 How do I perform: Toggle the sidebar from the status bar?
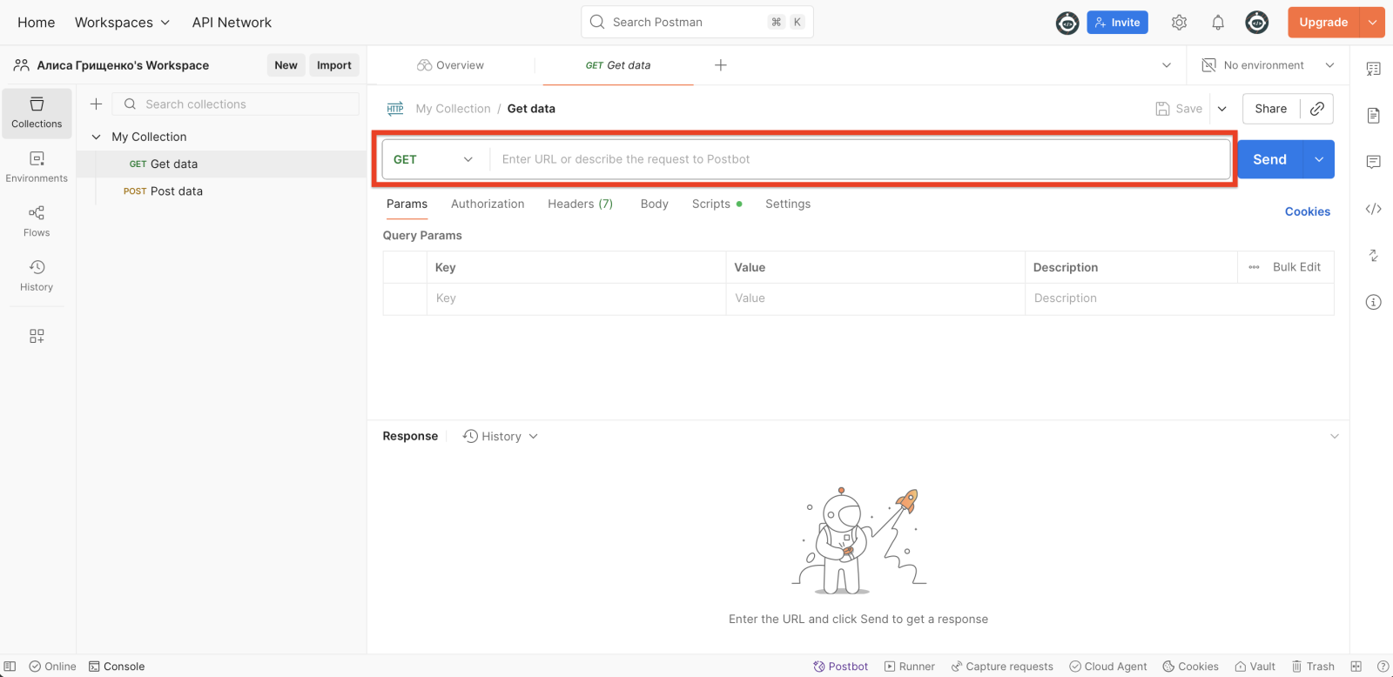click(10, 667)
